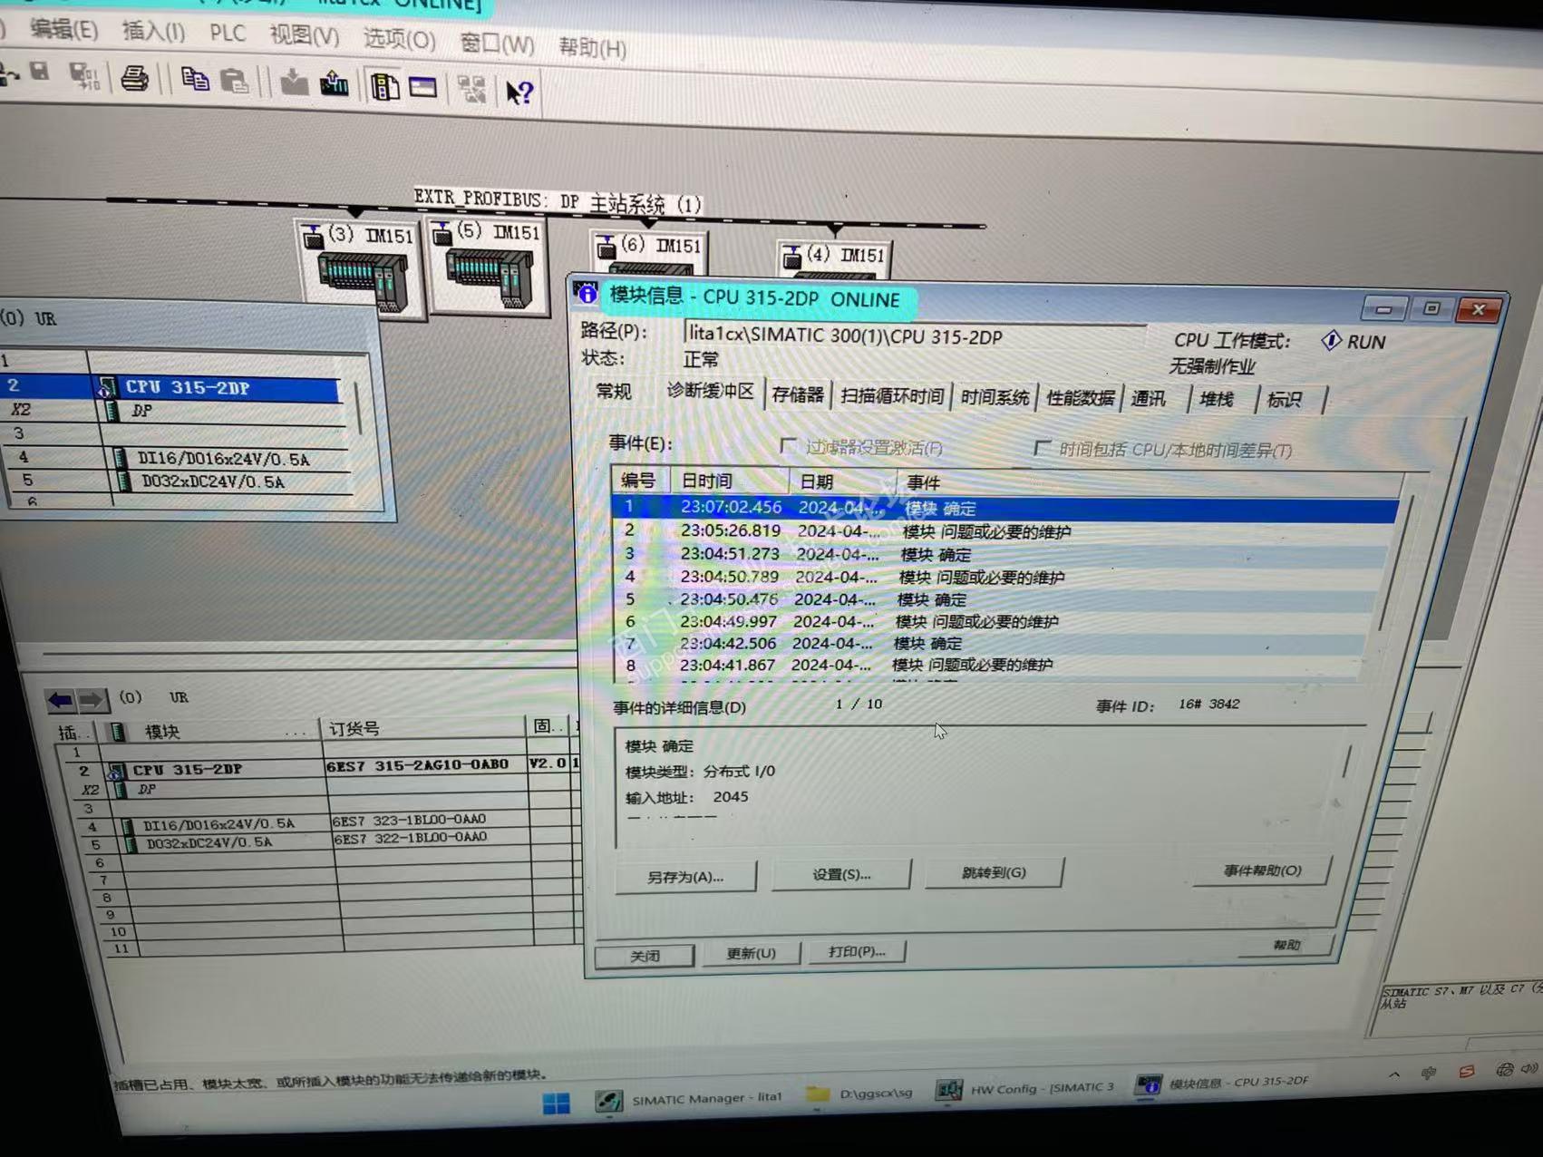
Task: Switch to the 性能数据 tab
Action: (x=1080, y=398)
